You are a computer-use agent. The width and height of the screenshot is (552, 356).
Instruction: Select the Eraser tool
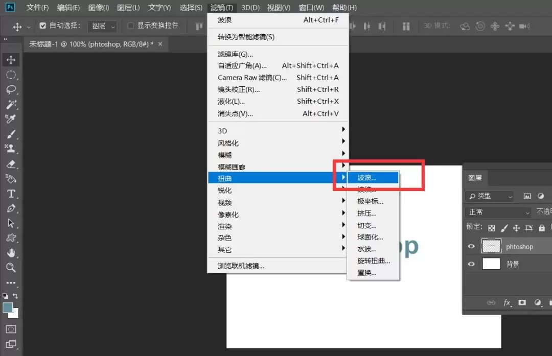click(x=11, y=164)
